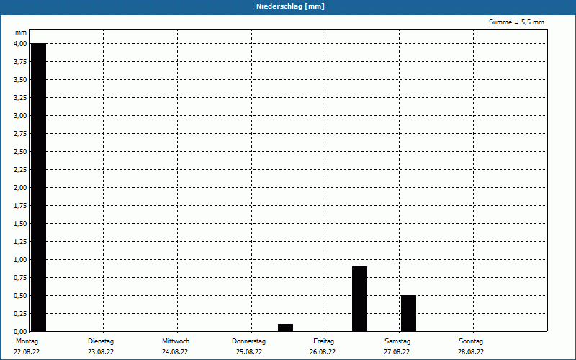Click the 1,00 y-axis value
Screen dimensions: 576x360
coord(20,260)
